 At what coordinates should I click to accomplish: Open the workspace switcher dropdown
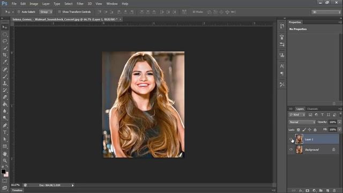click(326, 12)
